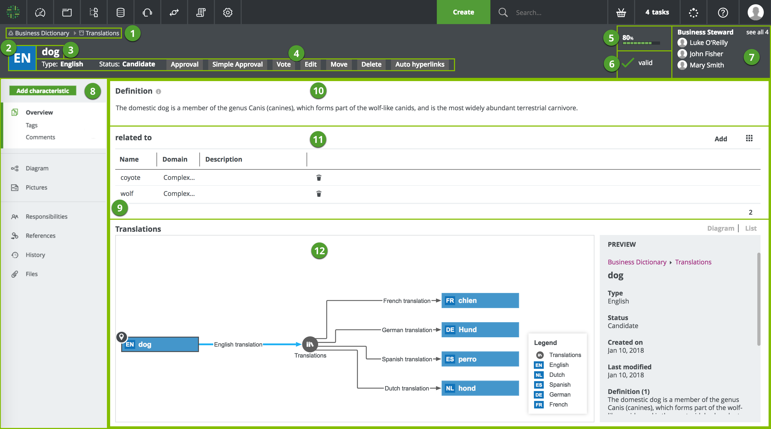The image size is (771, 429).
Task: Select Responsibilities in the left sidebar
Action: [x=46, y=217]
